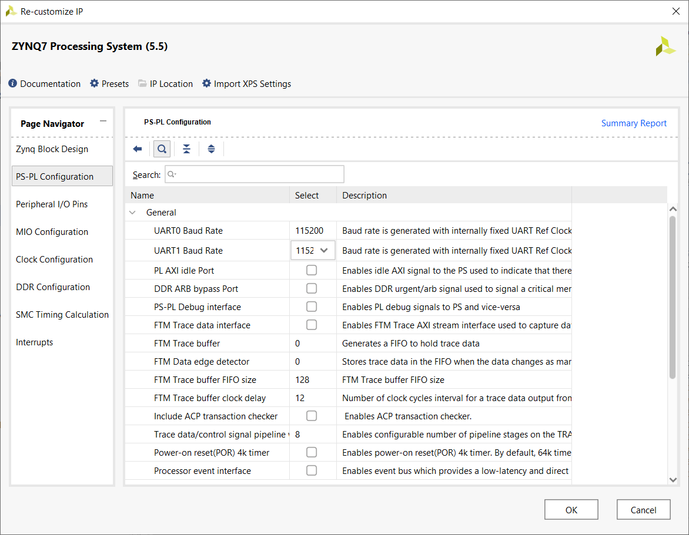Enable Include ACP transaction checker
The width and height of the screenshot is (689, 535).
[312, 416]
